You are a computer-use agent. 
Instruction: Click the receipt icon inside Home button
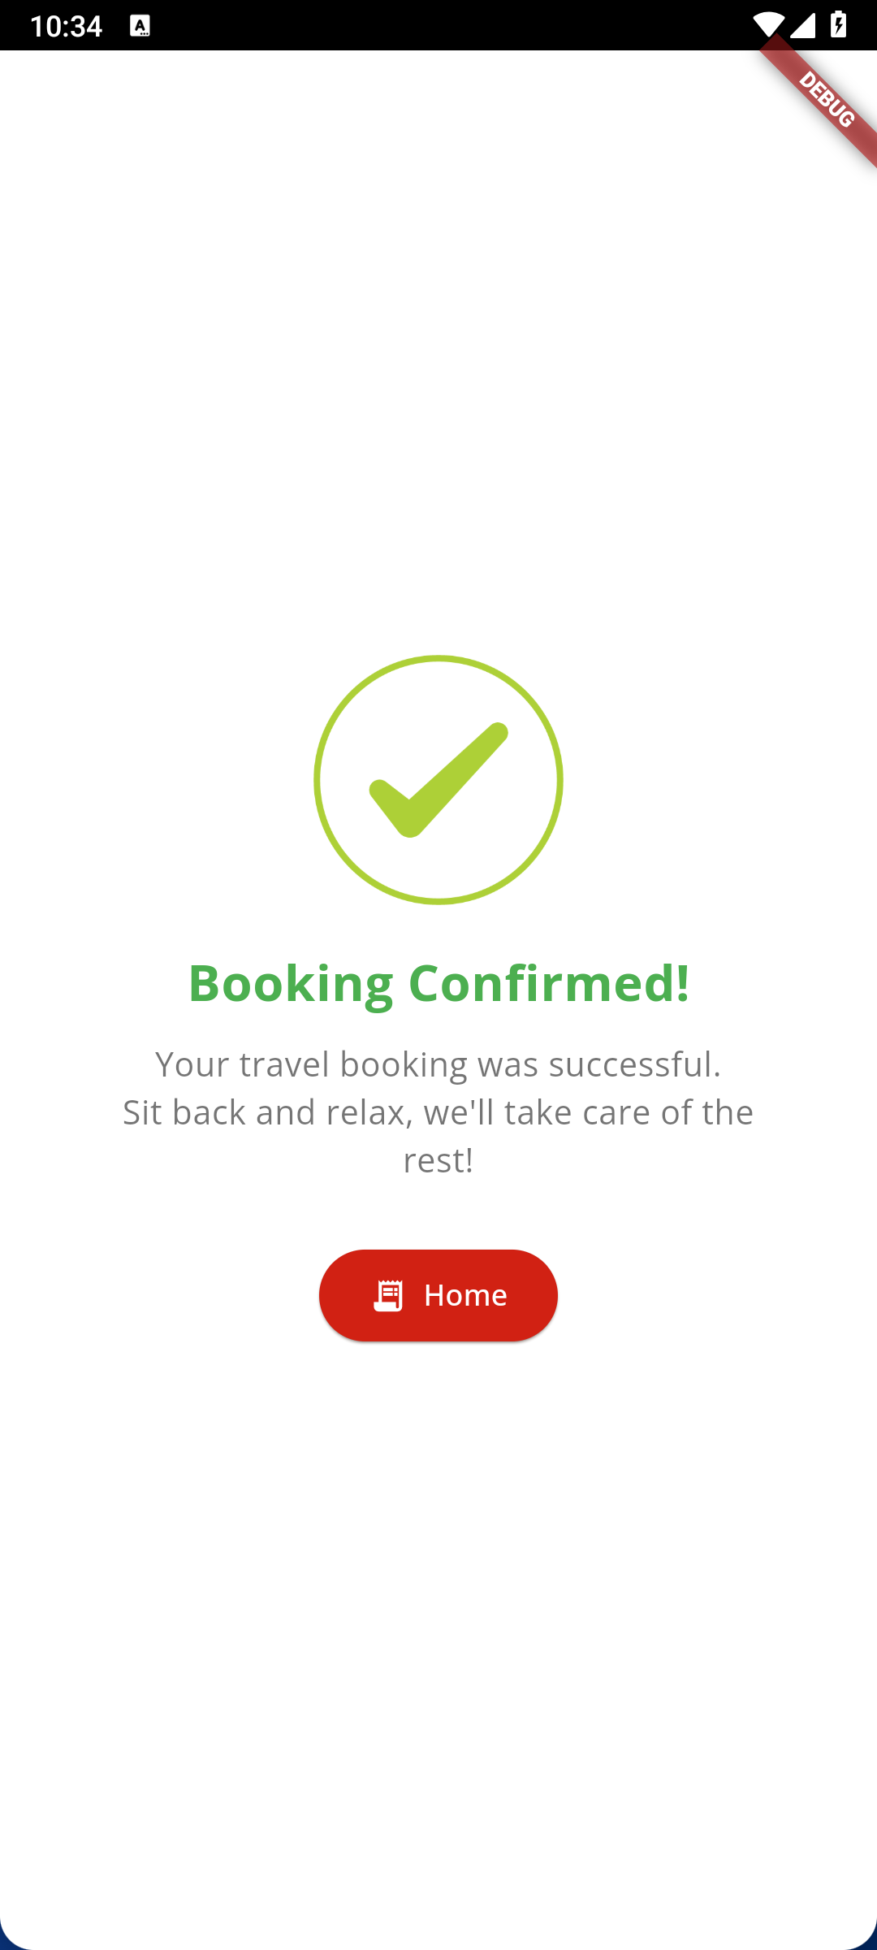tap(388, 1295)
